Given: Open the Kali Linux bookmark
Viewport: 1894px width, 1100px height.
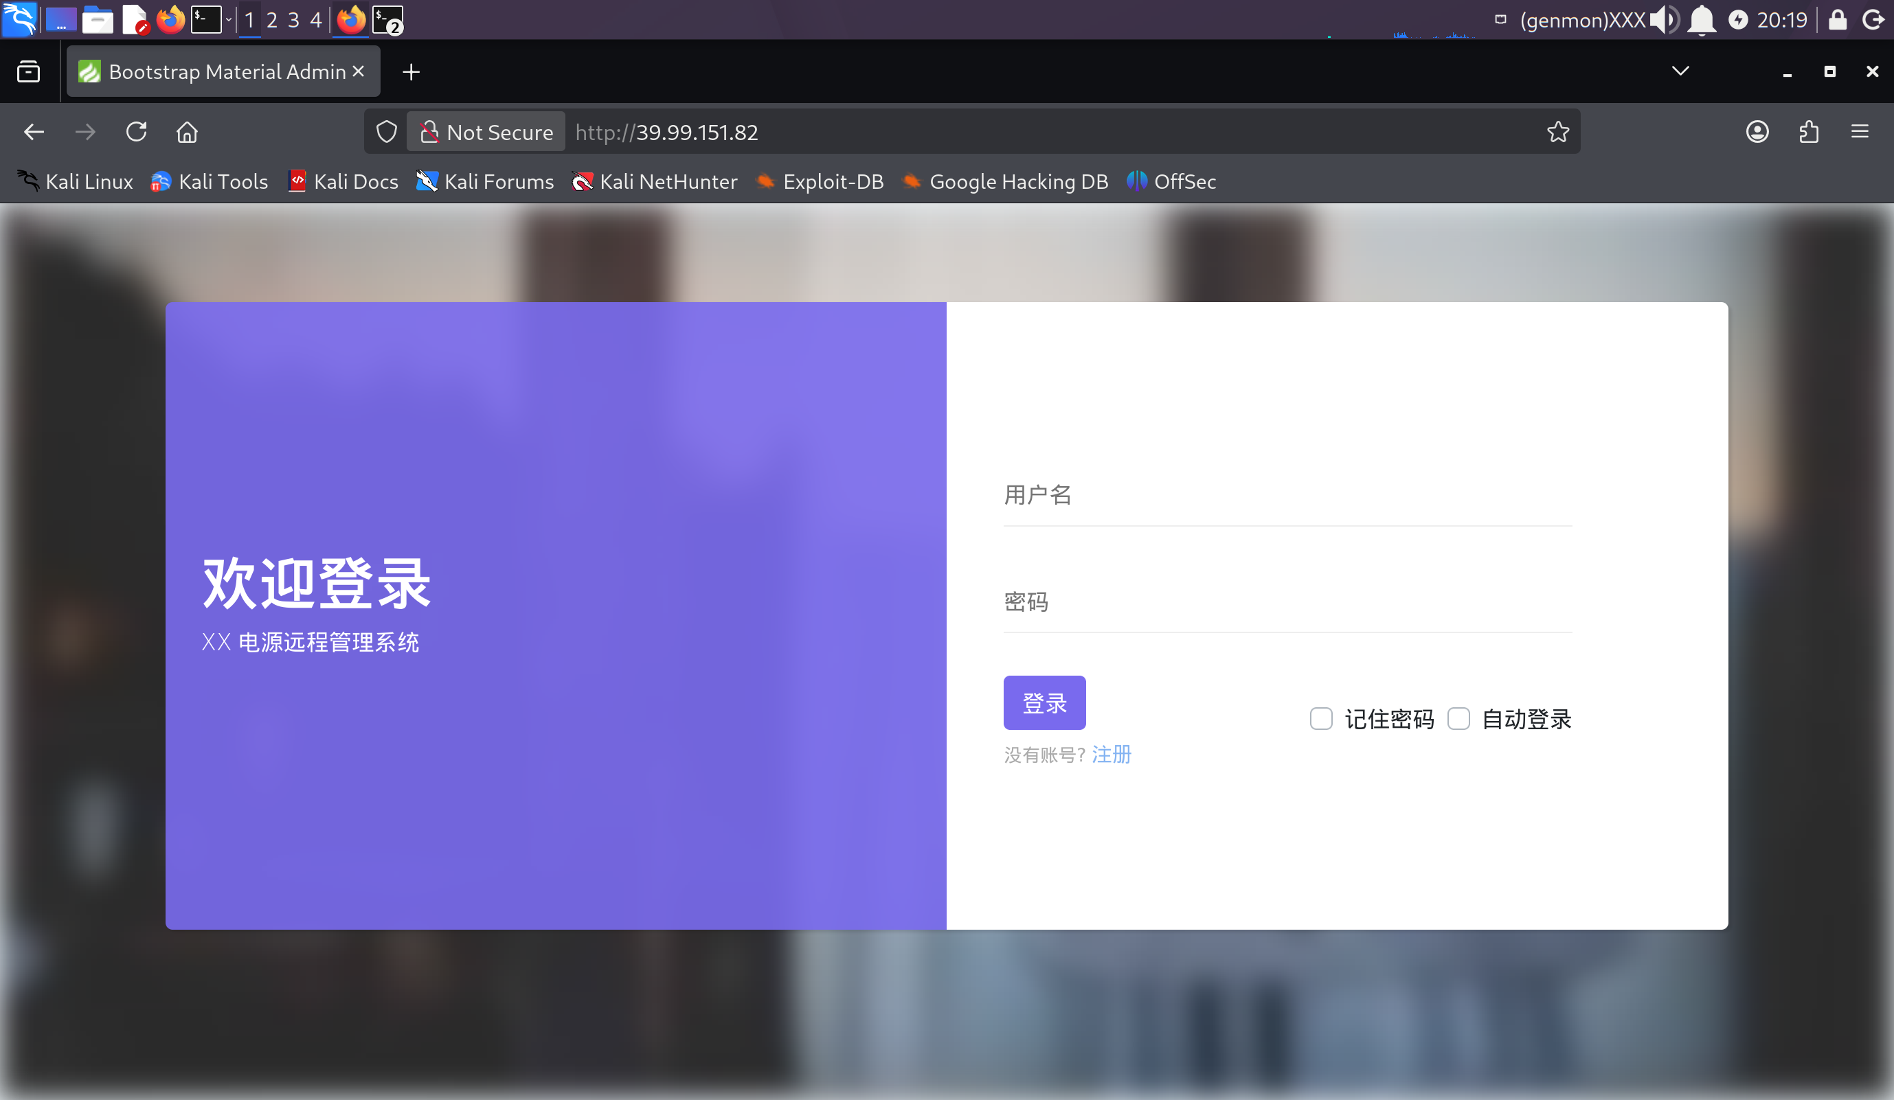Looking at the screenshot, I should click(x=74, y=182).
